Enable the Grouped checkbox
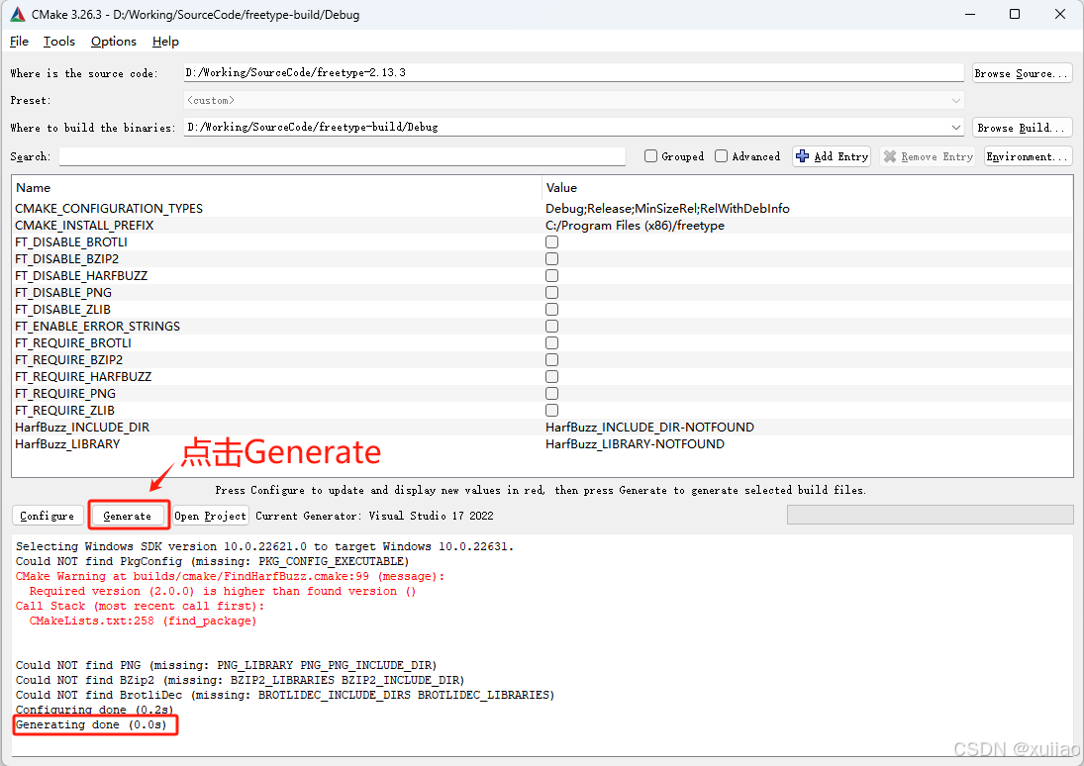This screenshot has height=766, width=1084. point(650,155)
